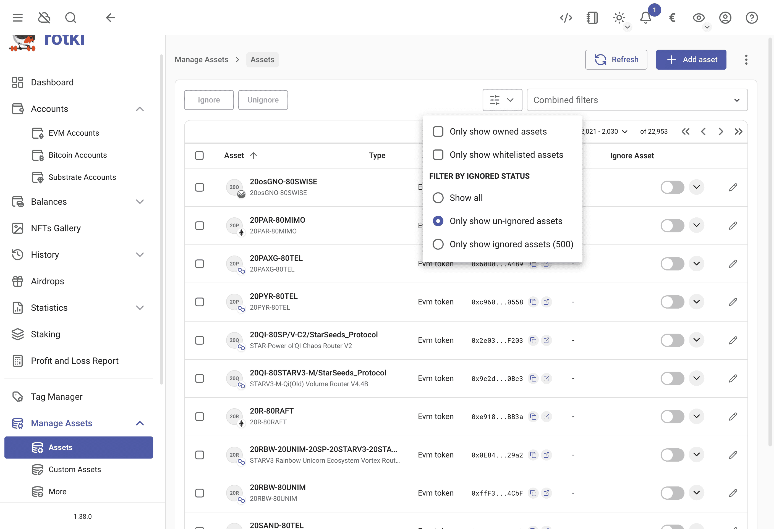Screen dimensions: 774x529
Task: Open 0x0E84...29a2 in external explorer
Action: pyautogui.click(x=546, y=455)
